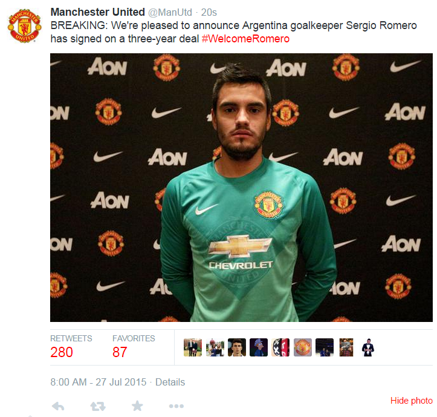Open the tweet Details link

click(x=170, y=382)
